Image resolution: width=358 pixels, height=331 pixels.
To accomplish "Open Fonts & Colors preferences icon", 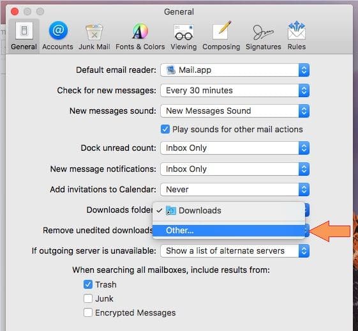I will pyautogui.click(x=140, y=31).
